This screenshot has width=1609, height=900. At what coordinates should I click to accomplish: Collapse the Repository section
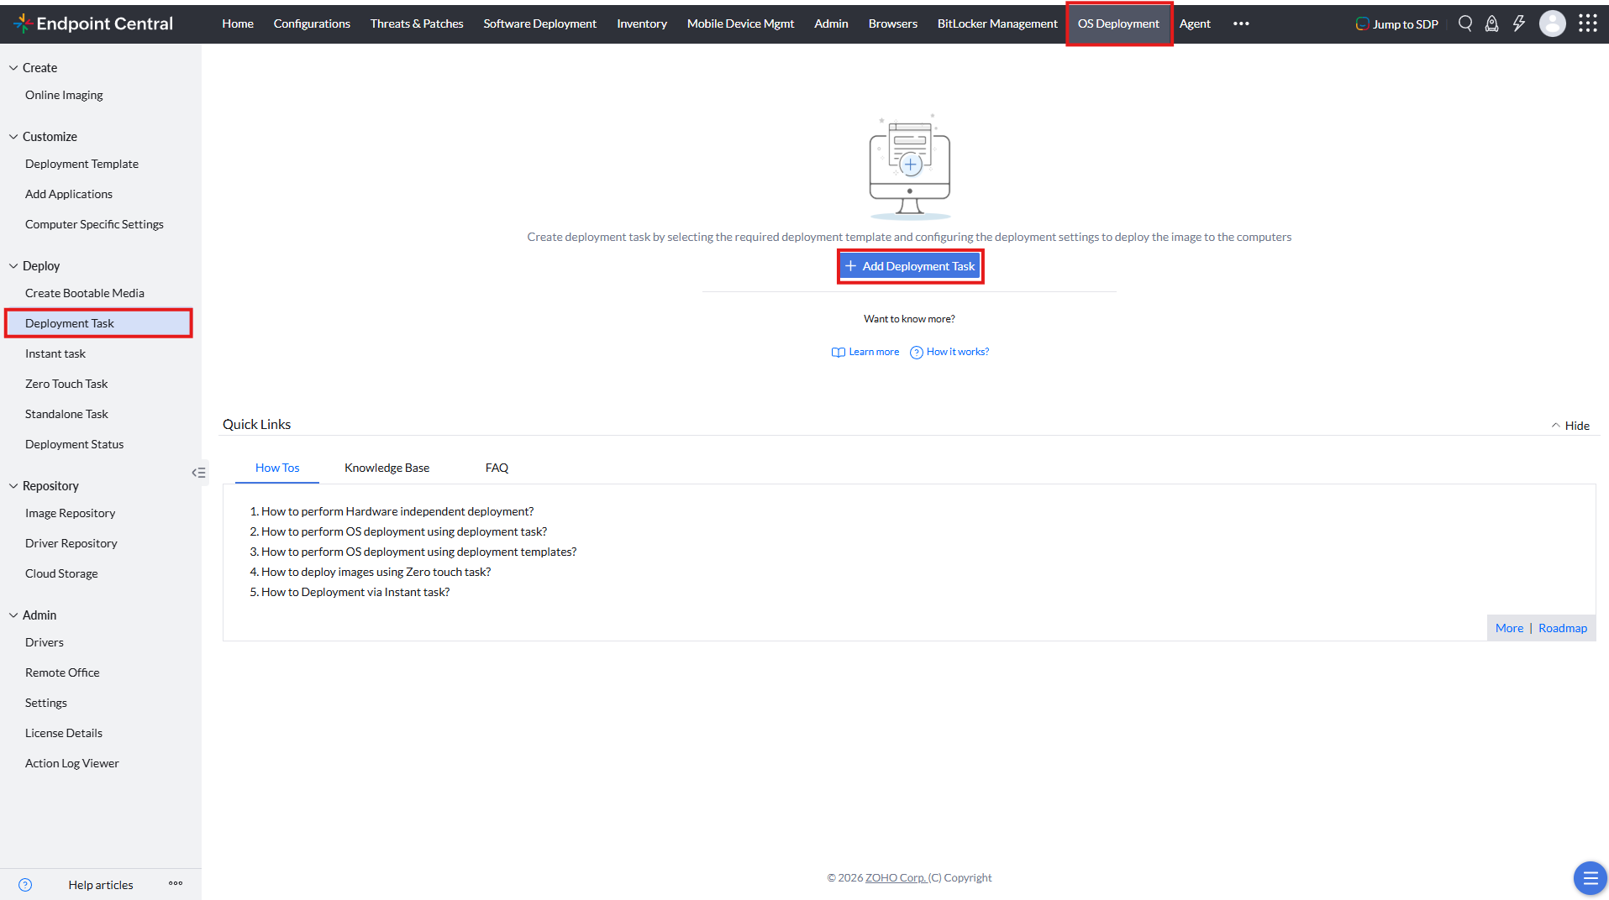point(13,486)
